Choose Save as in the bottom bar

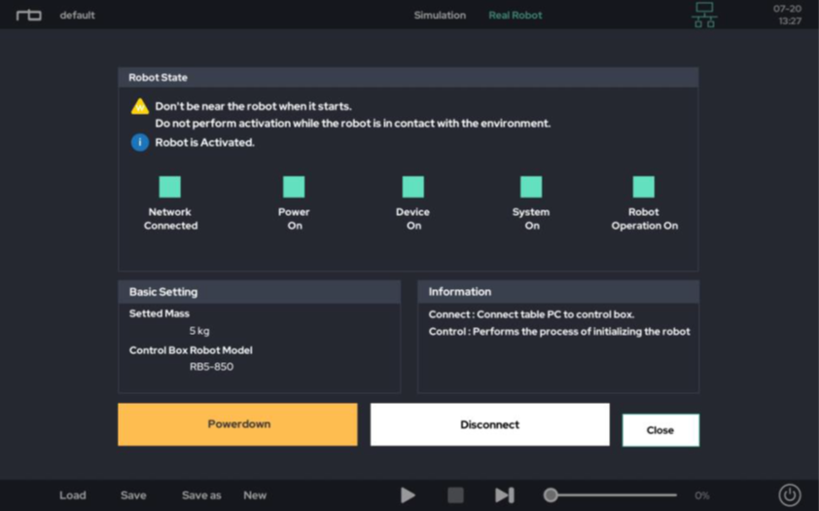(x=201, y=494)
